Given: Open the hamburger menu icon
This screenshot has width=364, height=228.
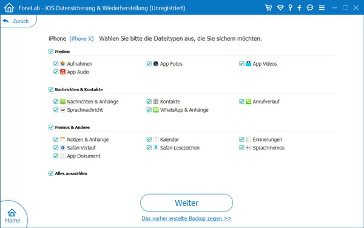Looking at the screenshot, I should click(x=322, y=8).
